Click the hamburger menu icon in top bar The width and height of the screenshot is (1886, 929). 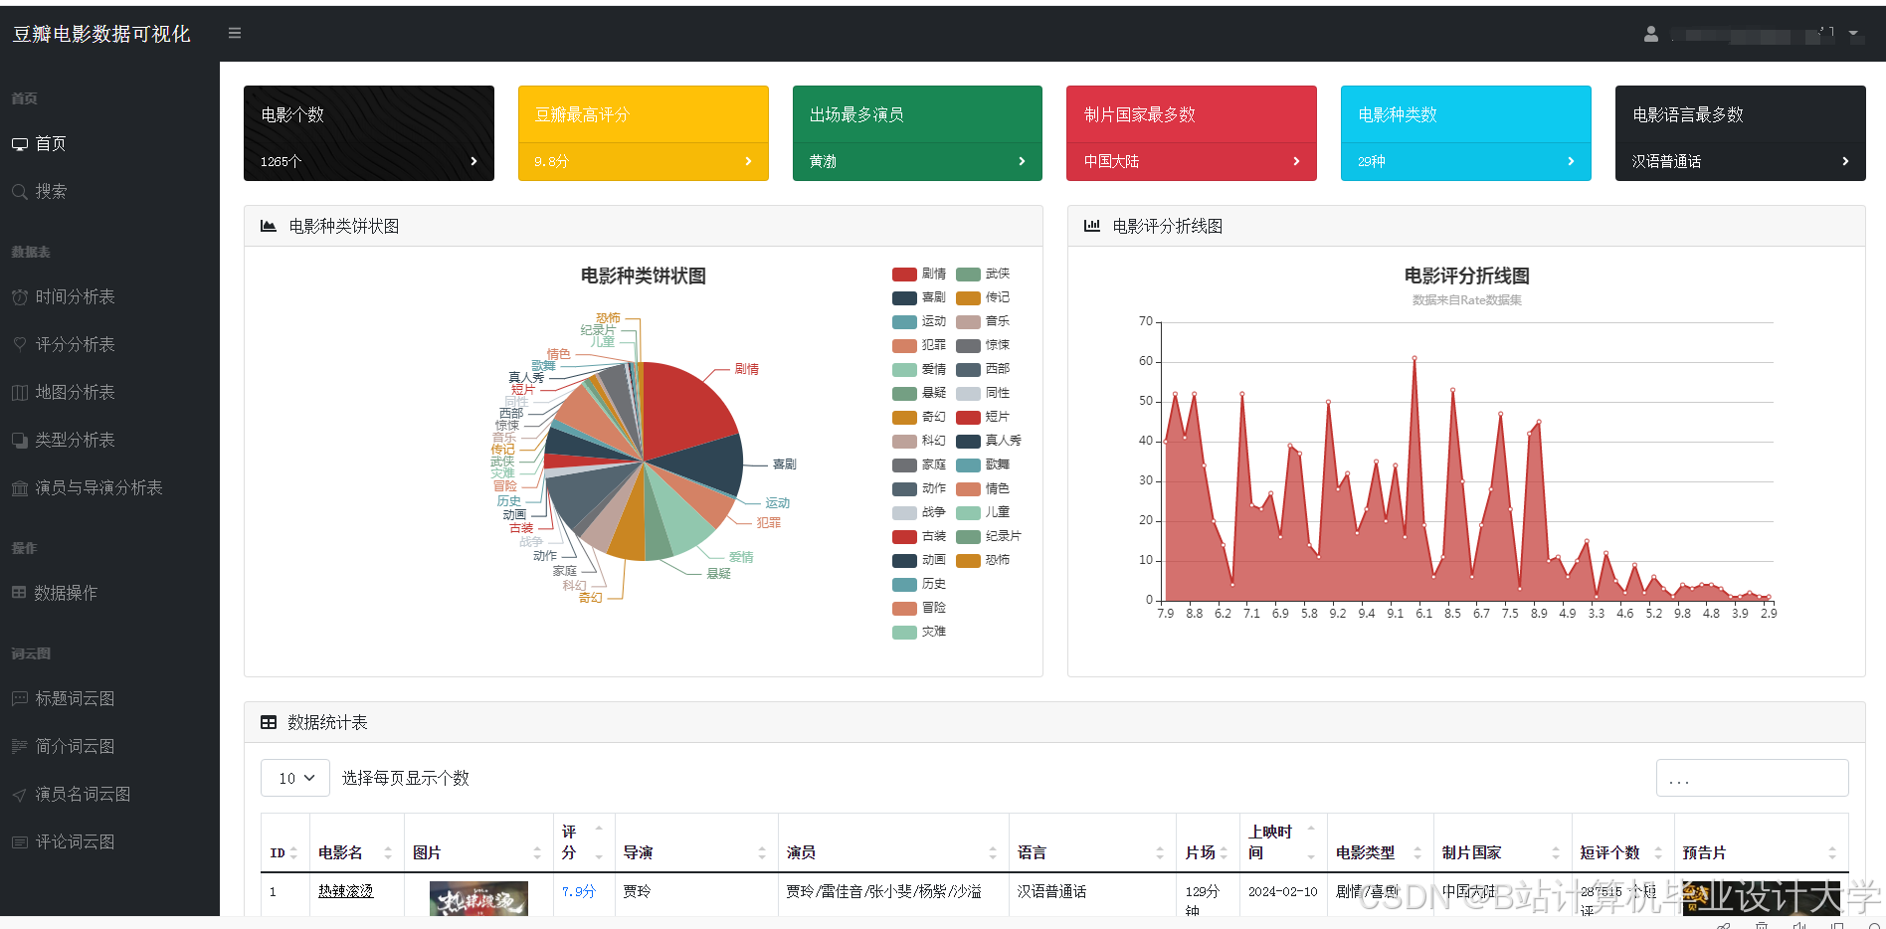click(x=235, y=33)
